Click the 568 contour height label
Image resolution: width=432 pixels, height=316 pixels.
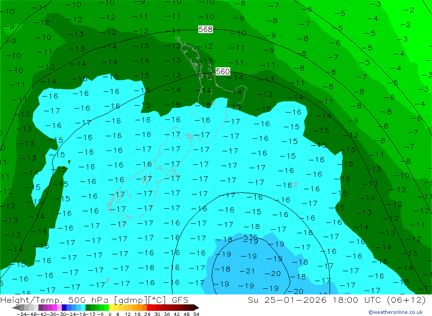click(x=206, y=29)
